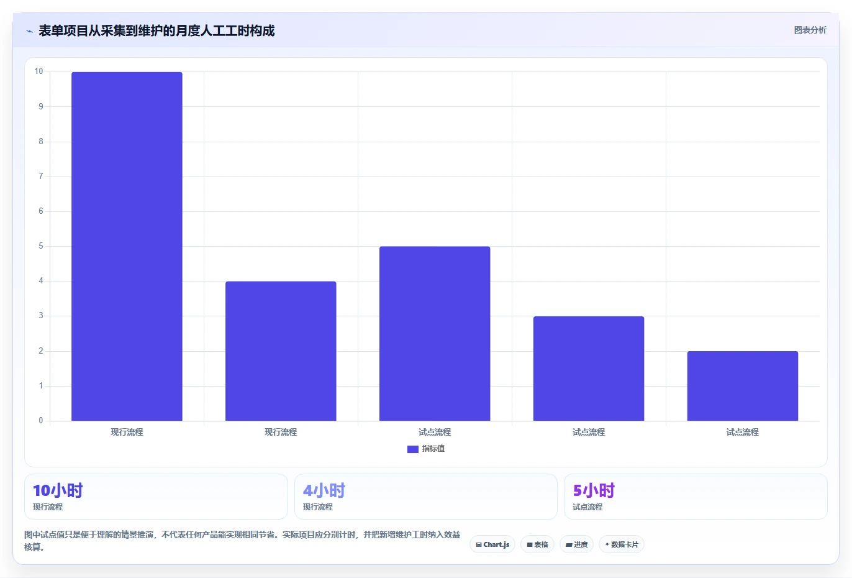This screenshot has width=852, height=578.
Task: Click the y-axis tick label 10
Action: pos(39,71)
